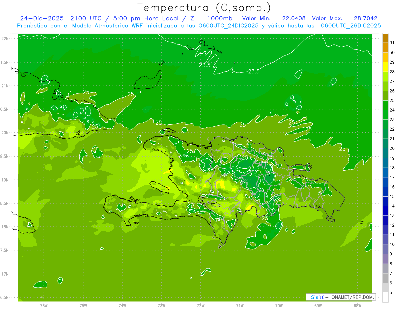
Task: Click the "75W" longitude axis label
Action: [83, 305]
